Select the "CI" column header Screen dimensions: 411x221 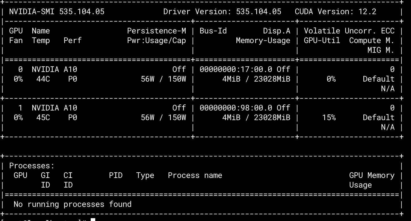pos(68,175)
